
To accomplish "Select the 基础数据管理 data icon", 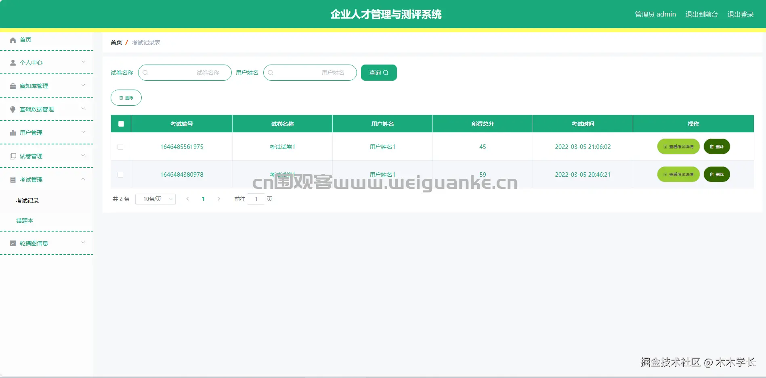I will point(12,109).
